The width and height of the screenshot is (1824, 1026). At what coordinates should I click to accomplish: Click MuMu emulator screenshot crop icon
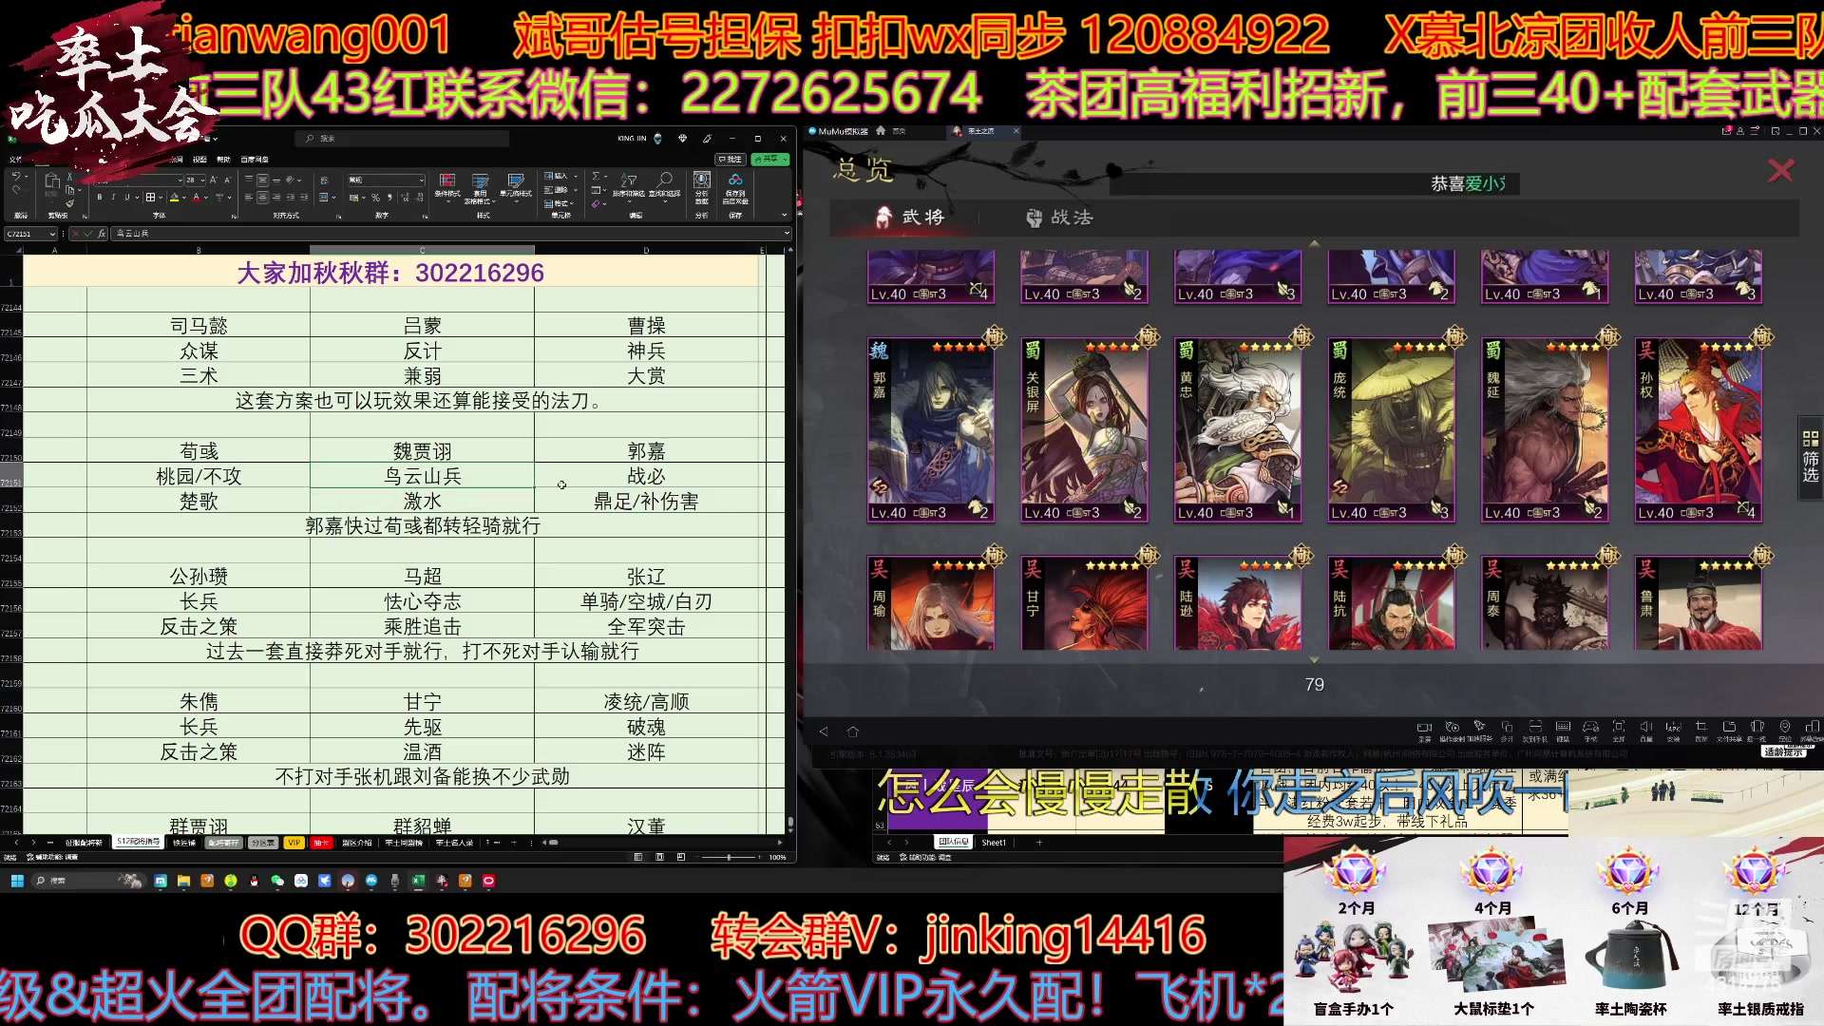point(1700,727)
